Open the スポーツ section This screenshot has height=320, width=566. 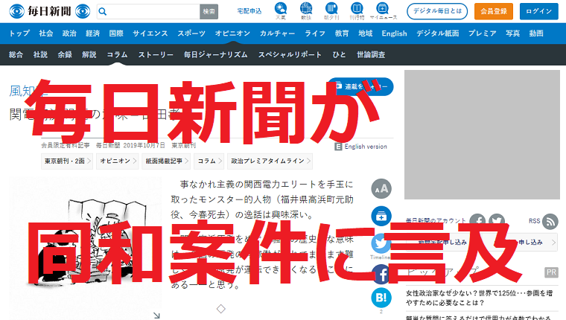pos(191,33)
